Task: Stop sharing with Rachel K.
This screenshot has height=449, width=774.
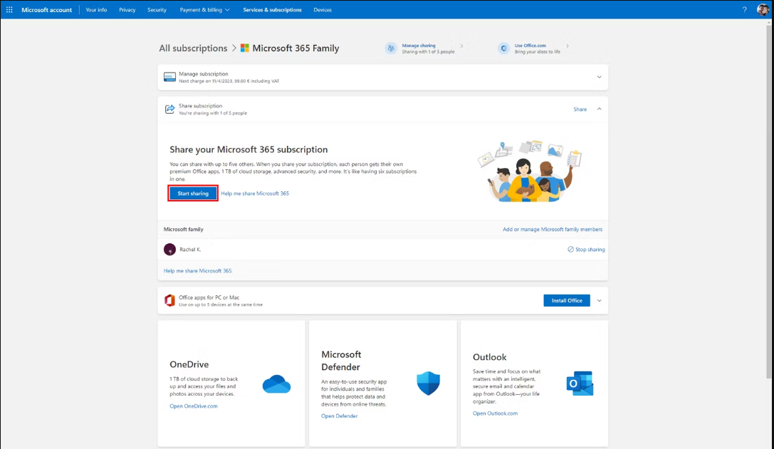Action: (586, 250)
